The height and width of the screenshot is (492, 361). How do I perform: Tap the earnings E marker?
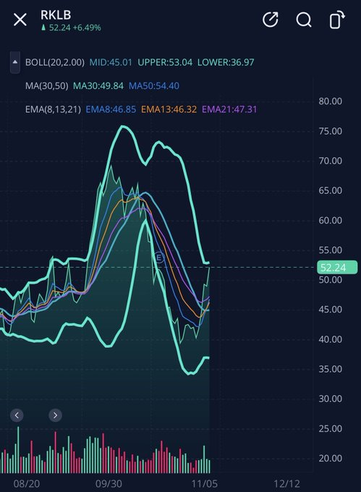[x=159, y=258]
